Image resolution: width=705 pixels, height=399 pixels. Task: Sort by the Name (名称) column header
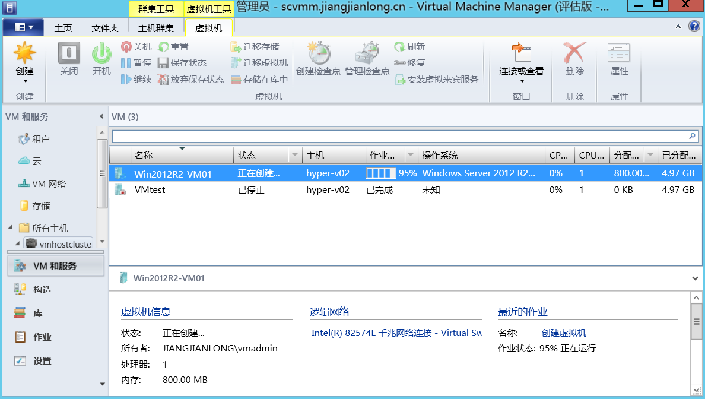point(182,155)
